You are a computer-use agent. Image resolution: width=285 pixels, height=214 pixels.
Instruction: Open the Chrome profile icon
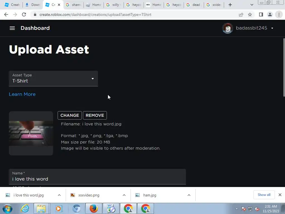(x=270, y=14)
